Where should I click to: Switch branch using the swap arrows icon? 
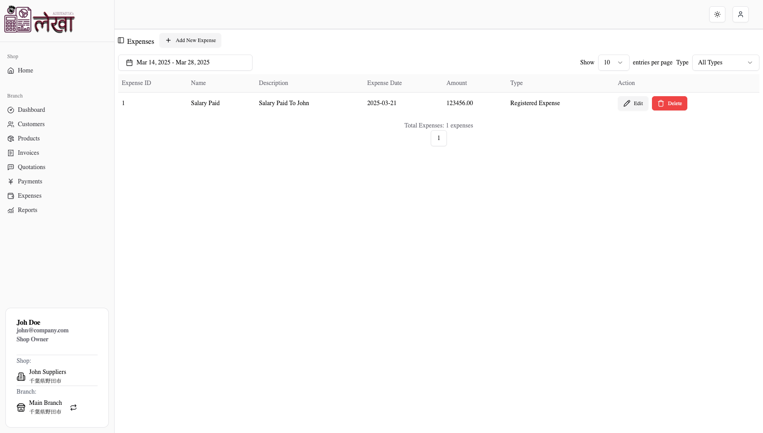click(x=73, y=408)
